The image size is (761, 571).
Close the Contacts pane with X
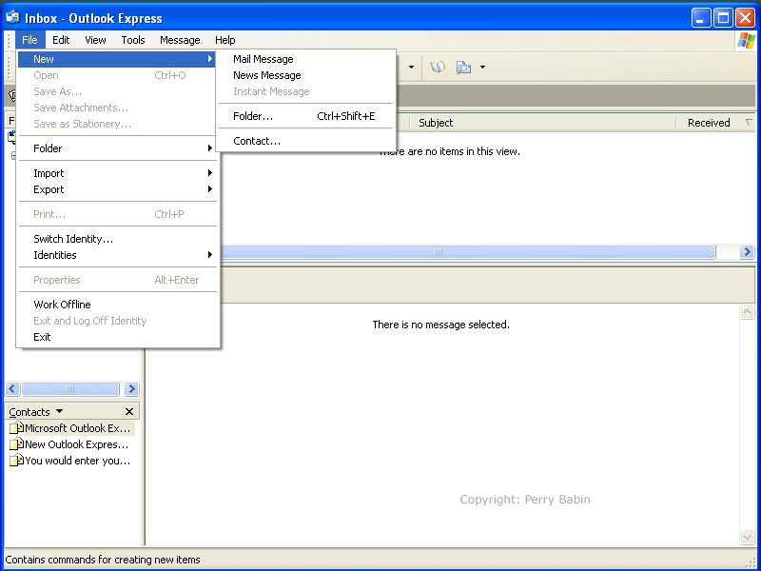click(x=129, y=412)
